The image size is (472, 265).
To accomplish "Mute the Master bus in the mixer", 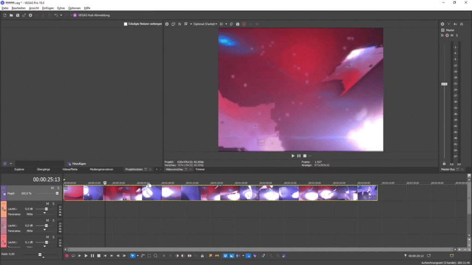I will (452, 36).
